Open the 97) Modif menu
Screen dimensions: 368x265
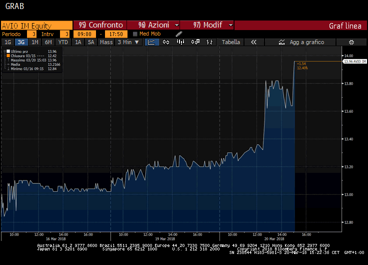click(x=207, y=25)
